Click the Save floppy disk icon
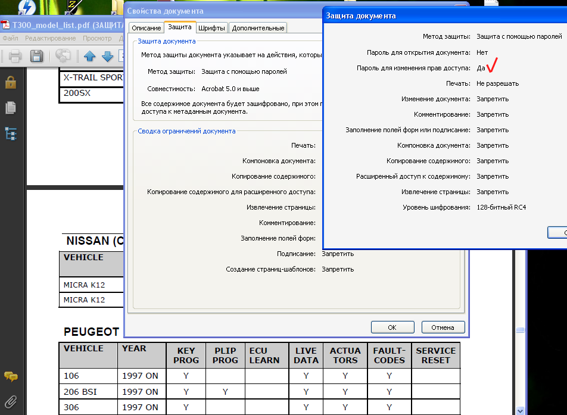The width and height of the screenshot is (567, 415). (x=36, y=56)
